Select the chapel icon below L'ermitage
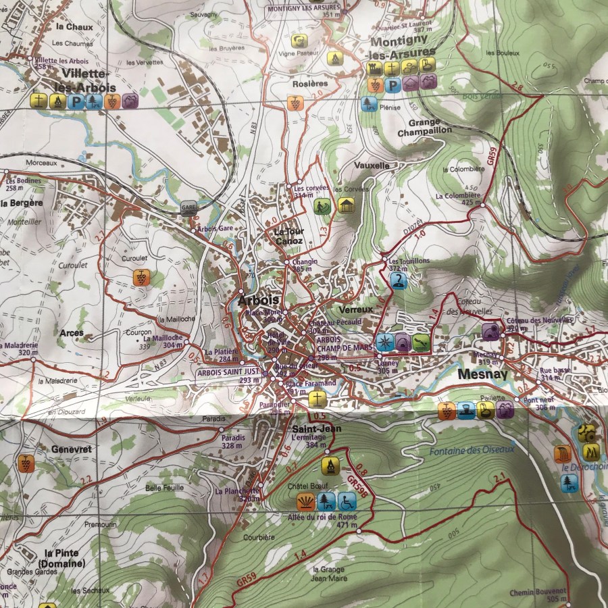 tap(329, 466)
